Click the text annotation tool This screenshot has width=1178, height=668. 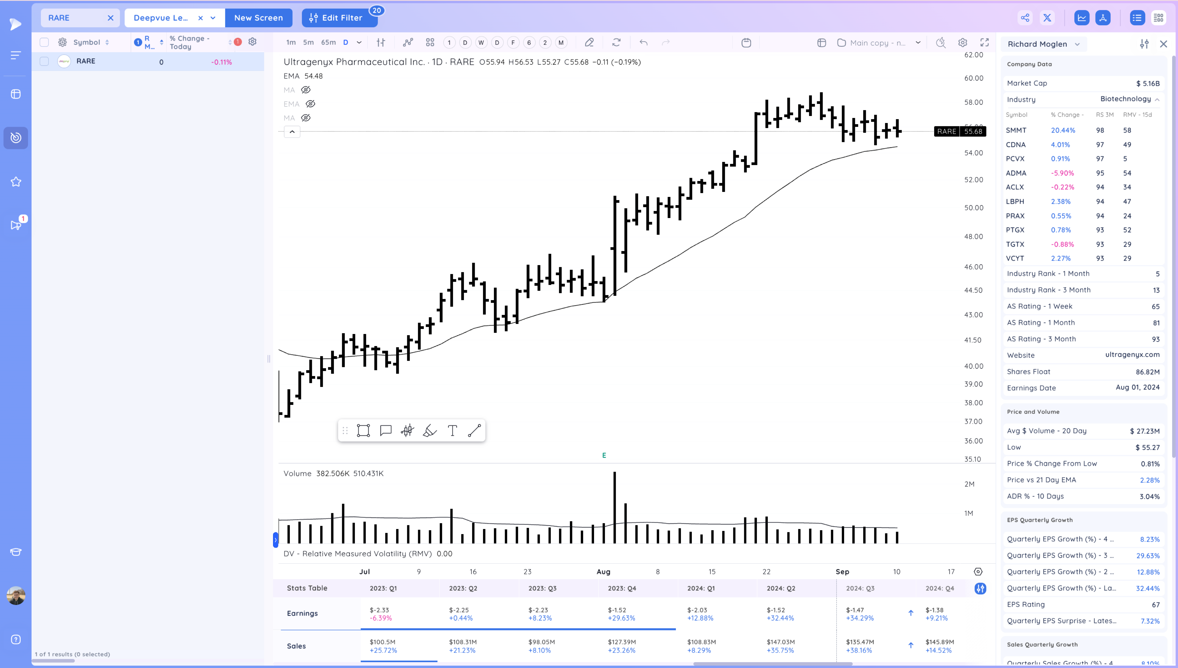tap(452, 430)
